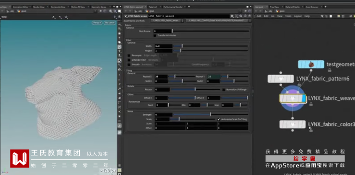This screenshot has height=175, width=355.
Task: Click the parameter search magnifier icon
Action: pos(241,16)
